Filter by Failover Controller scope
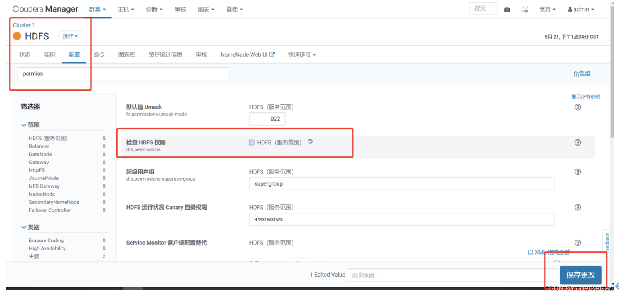This screenshot has width=619, height=295. [x=50, y=210]
